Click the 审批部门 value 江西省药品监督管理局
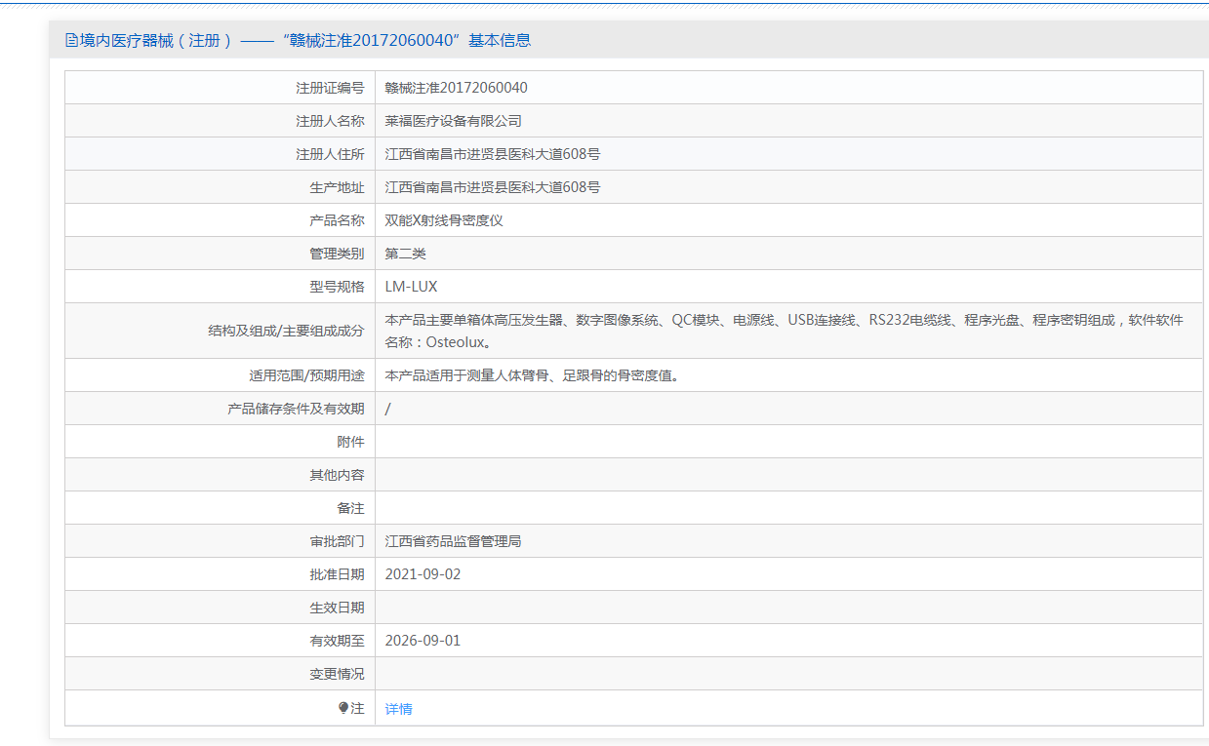This screenshot has width=1209, height=746. [x=454, y=541]
